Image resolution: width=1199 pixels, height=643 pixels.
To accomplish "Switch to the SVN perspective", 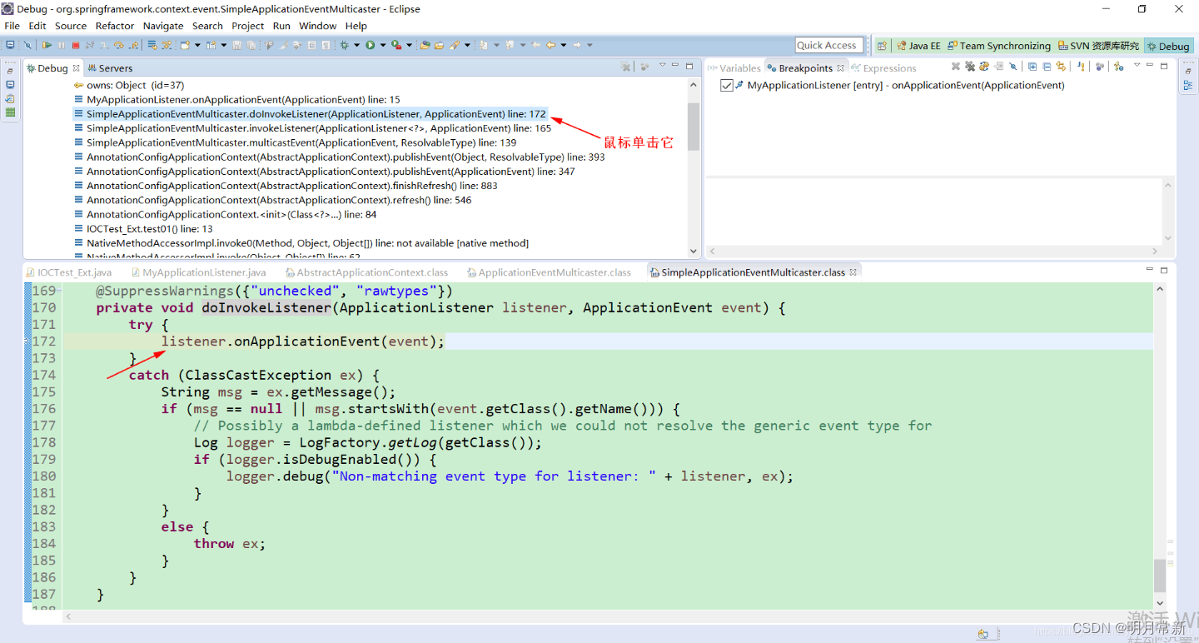I will pyautogui.click(x=1098, y=46).
